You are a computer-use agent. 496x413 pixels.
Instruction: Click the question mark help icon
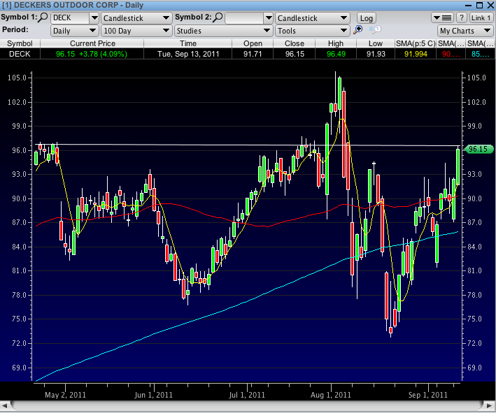[x=462, y=17]
